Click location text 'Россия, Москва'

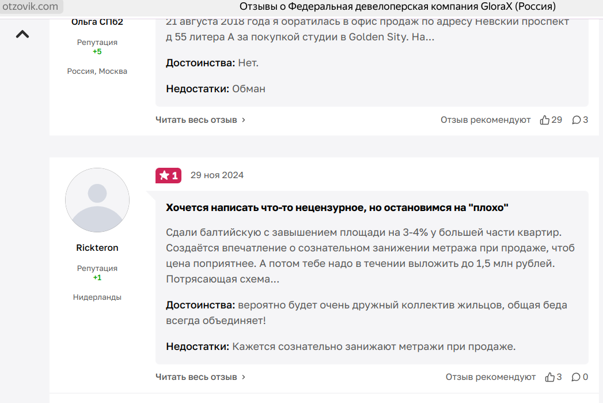click(x=97, y=71)
